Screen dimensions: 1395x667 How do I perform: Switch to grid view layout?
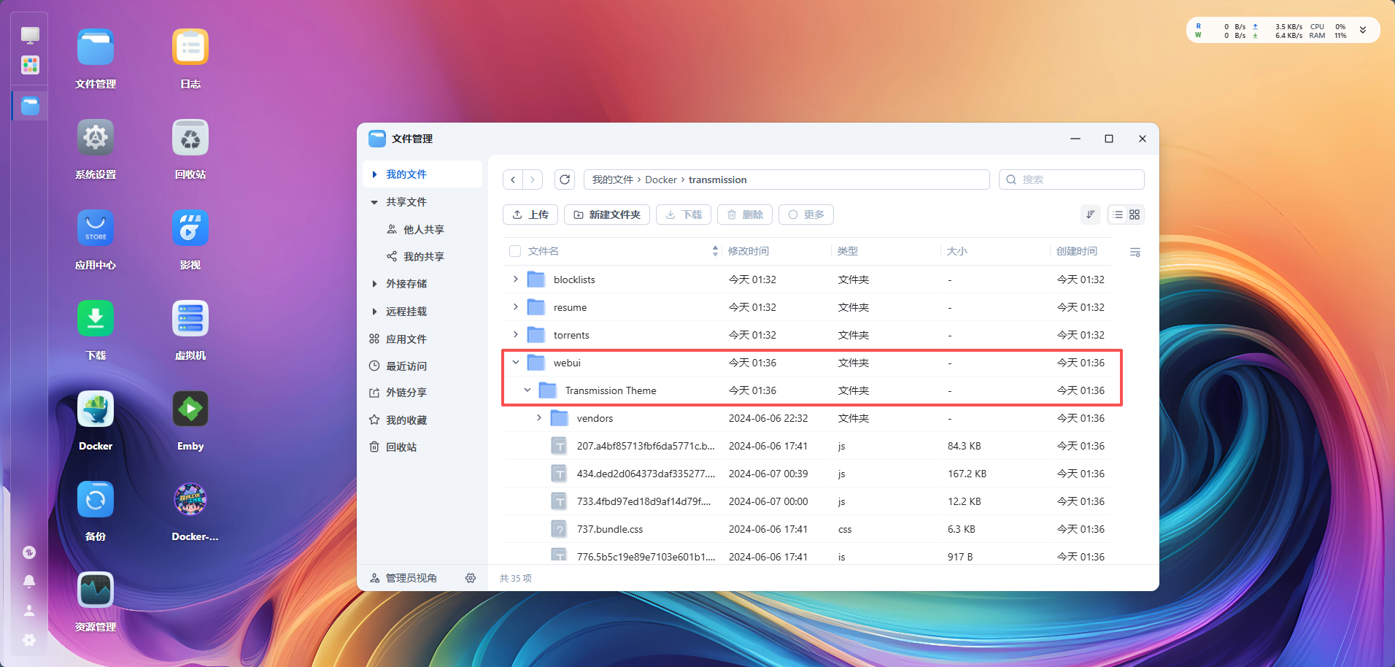click(1135, 215)
